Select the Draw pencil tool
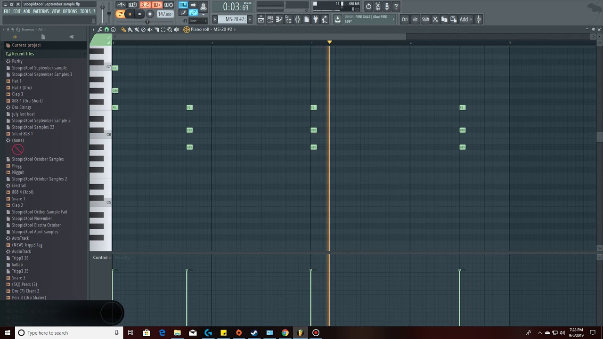 click(x=123, y=29)
